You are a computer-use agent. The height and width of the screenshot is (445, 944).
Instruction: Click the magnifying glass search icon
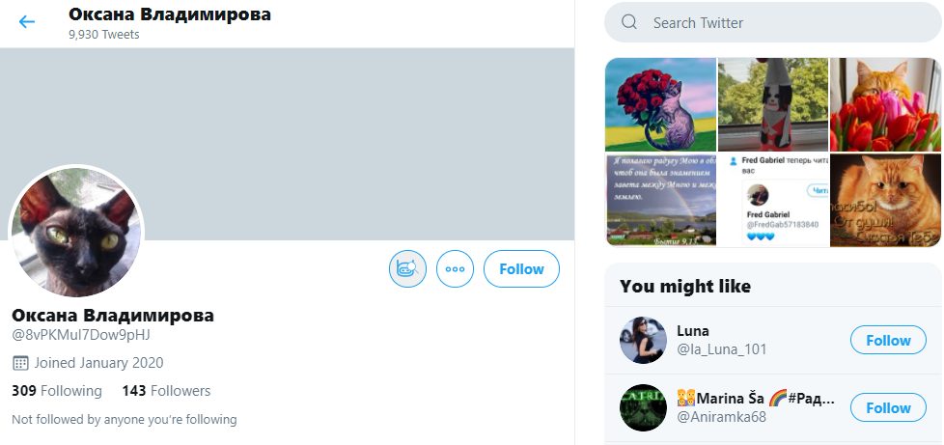click(x=629, y=22)
